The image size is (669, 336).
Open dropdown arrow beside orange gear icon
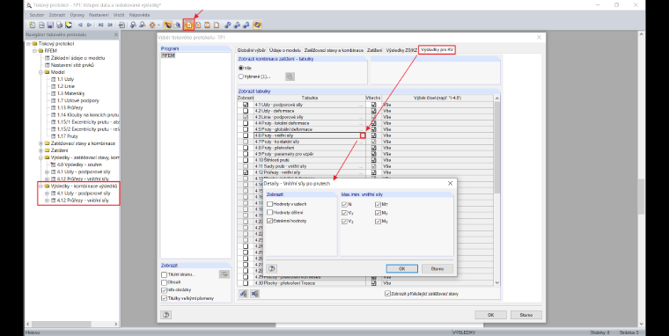tap(158, 26)
